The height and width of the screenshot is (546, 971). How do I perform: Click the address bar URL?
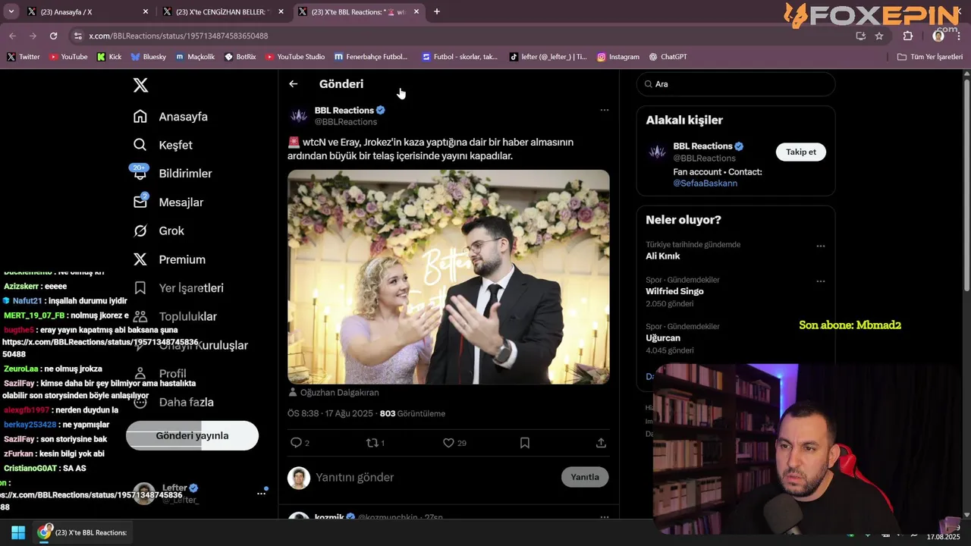pos(178,36)
